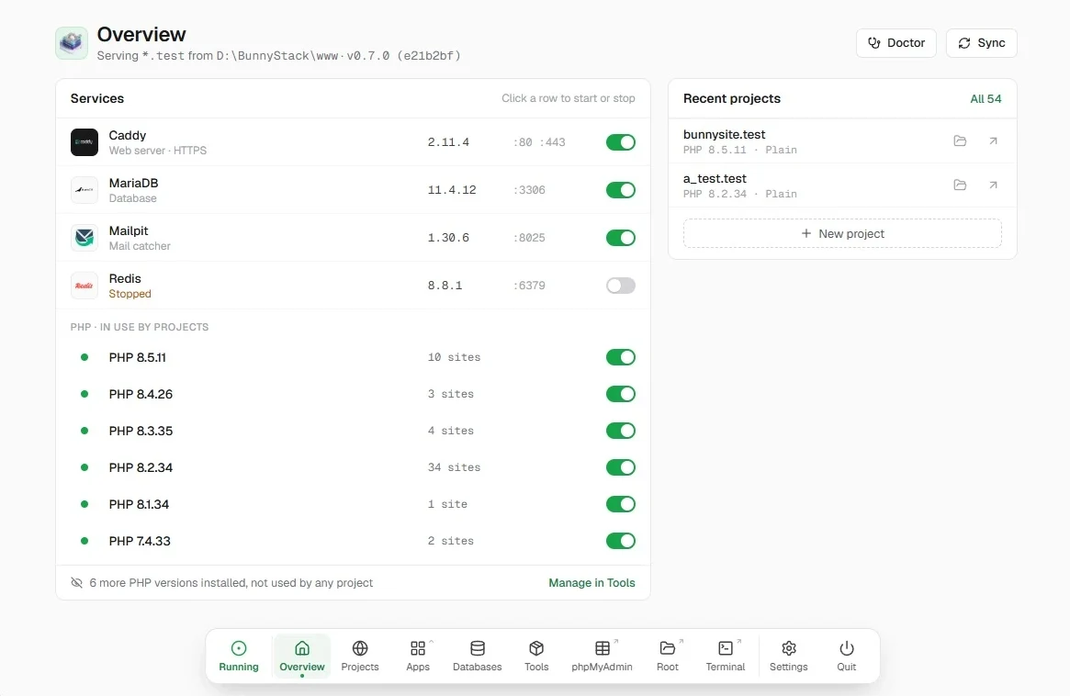The width and height of the screenshot is (1070, 696).
Task: Click the BunnyStack app logo icon
Action: point(72,43)
